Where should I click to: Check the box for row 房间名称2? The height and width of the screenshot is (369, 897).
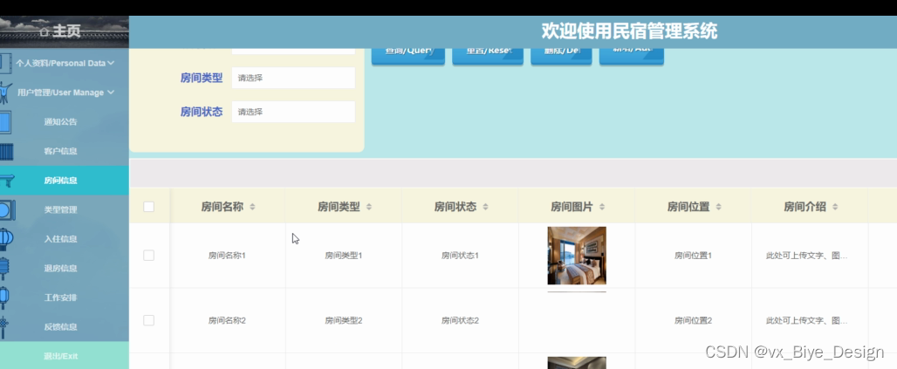(x=148, y=320)
